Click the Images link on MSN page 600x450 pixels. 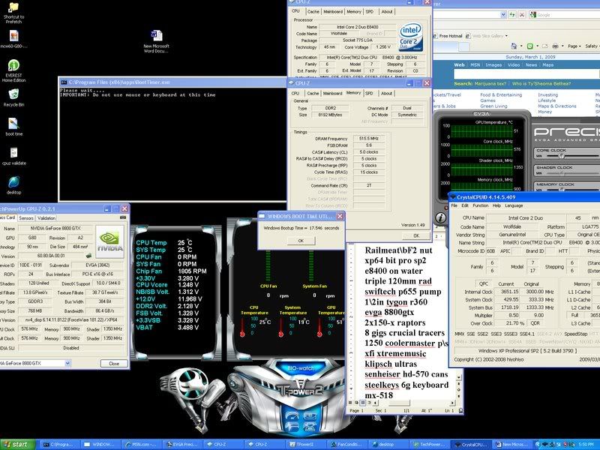click(493, 64)
